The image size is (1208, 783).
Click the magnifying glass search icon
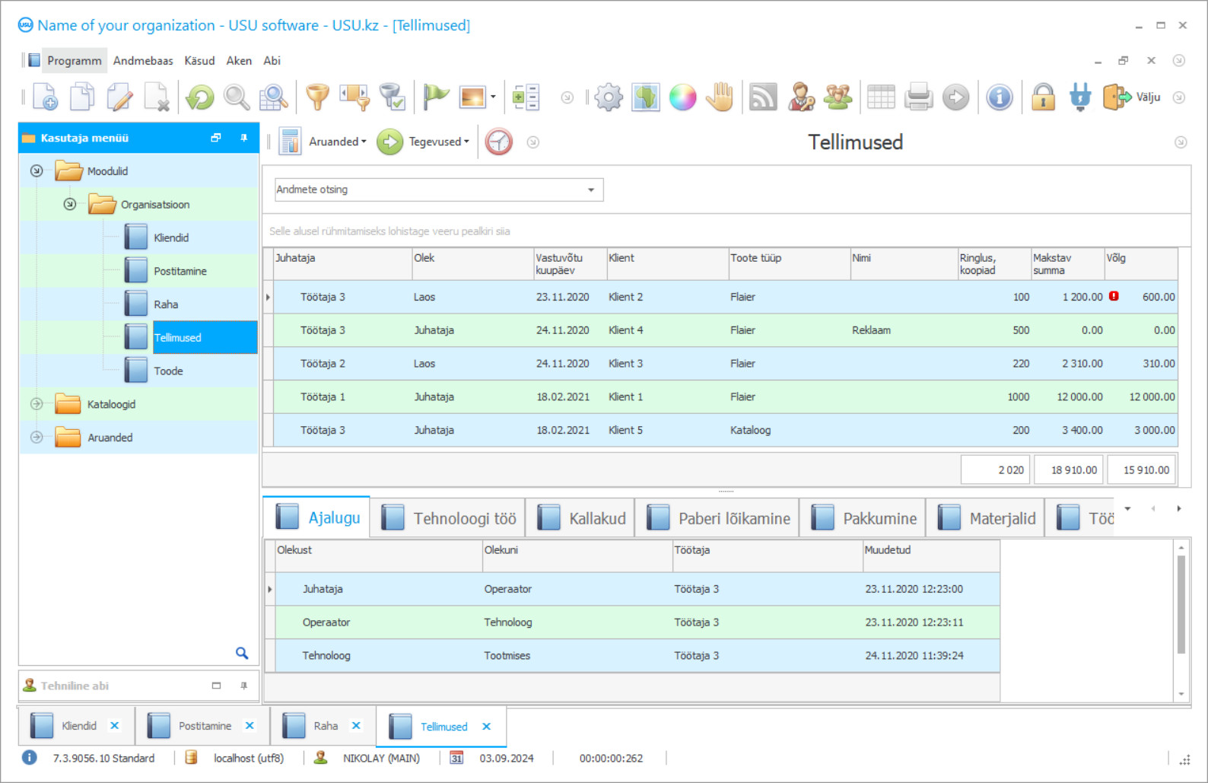237,97
